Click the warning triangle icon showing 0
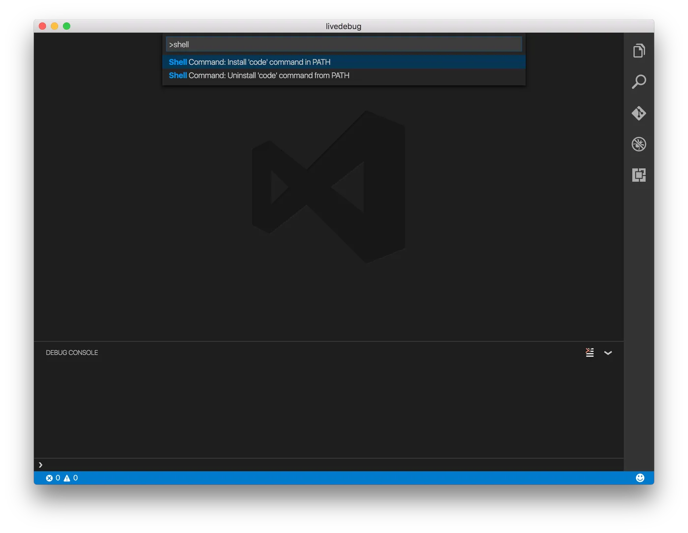688x533 pixels. pyautogui.click(x=67, y=477)
